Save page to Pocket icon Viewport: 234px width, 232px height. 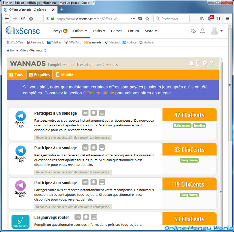(x=140, y=18)
